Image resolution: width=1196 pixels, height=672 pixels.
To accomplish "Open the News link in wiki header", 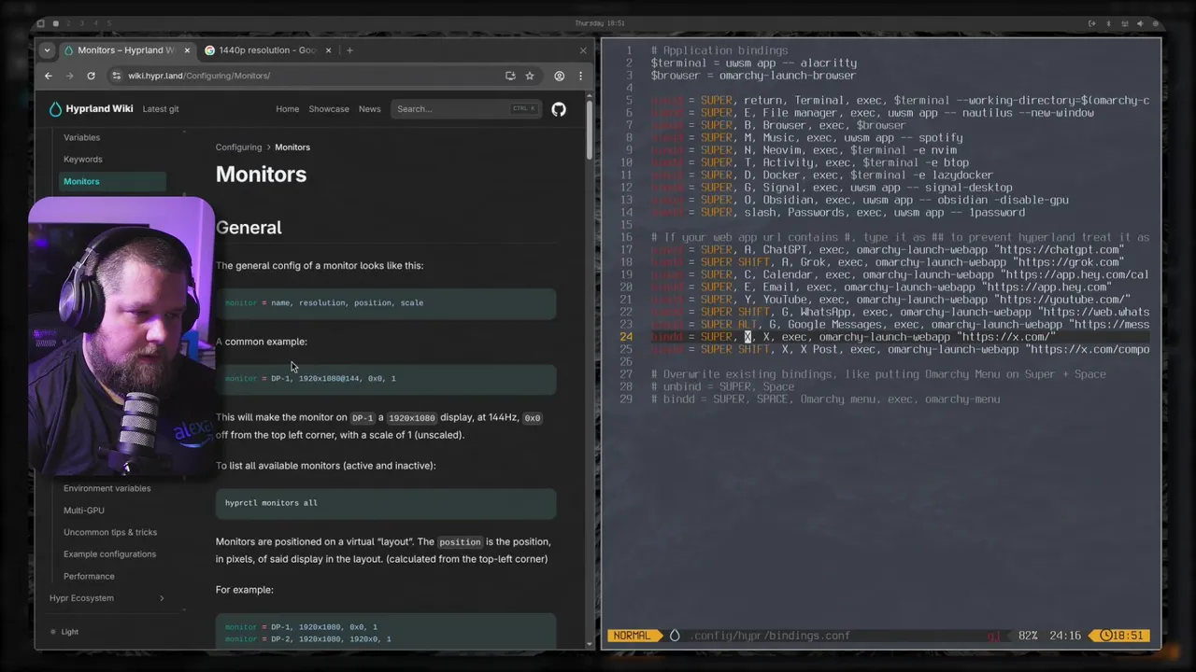I will [369, 109].
